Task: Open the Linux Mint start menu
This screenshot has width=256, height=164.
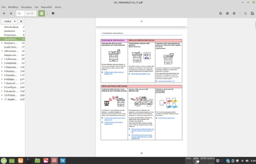Action: pyautogui.click(x=4, y=161)
